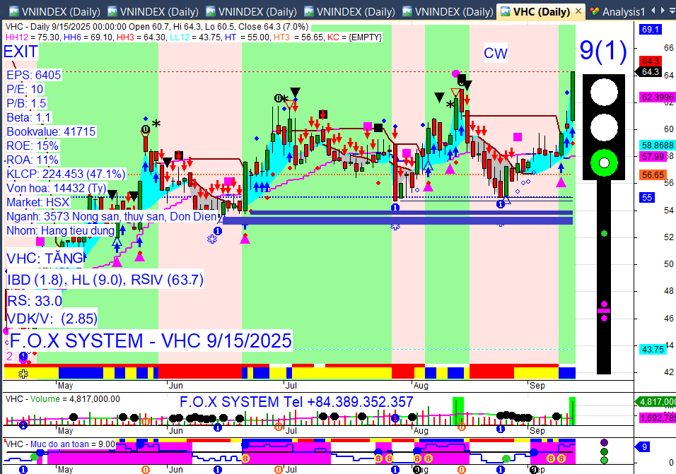
Task: Click the cyan 43.75 price label
Action: point(653,349)
